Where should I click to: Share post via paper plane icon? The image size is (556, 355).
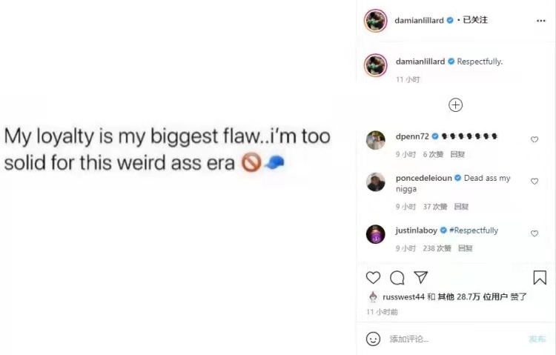(420, 278)
